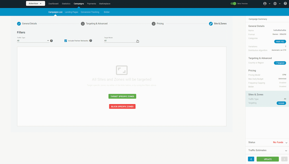Open the Target Mode dropdown

pos(120,41)
